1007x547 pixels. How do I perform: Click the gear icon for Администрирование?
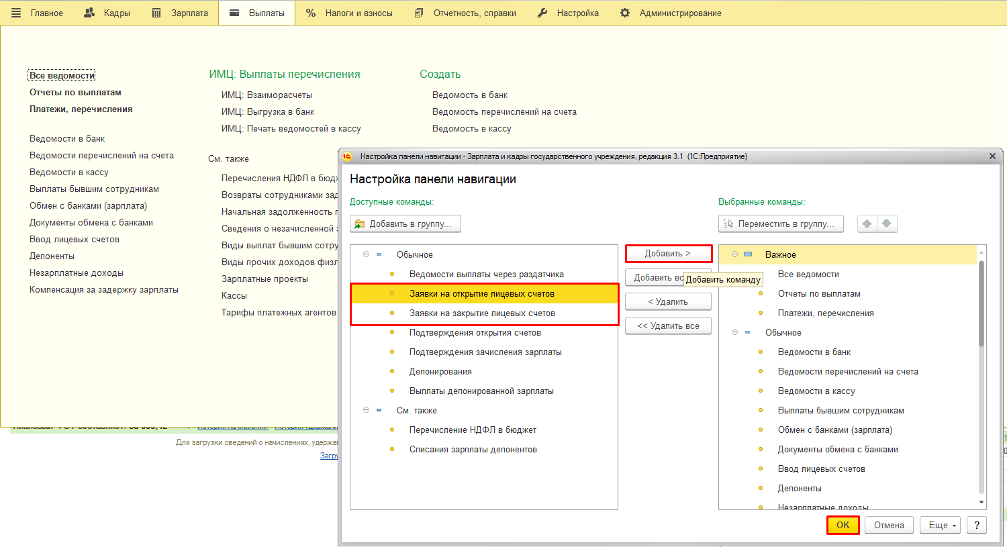625,13
